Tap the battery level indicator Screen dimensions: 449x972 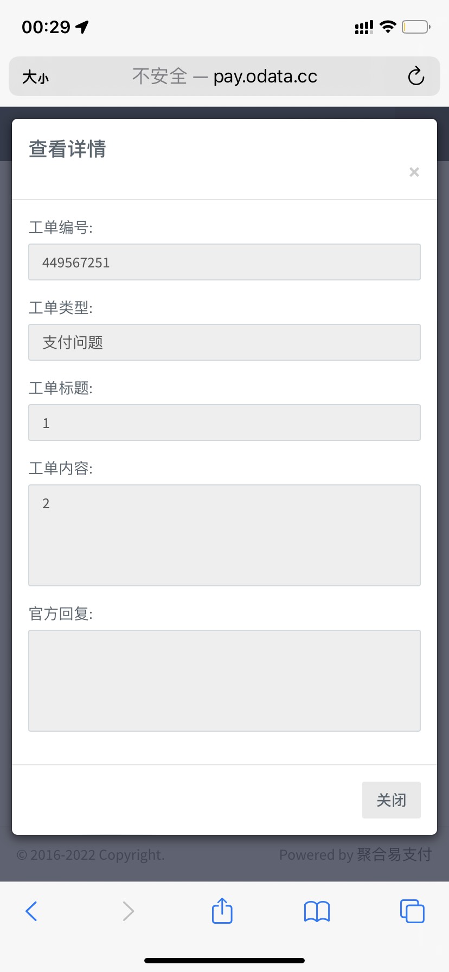tap(415, 26)
